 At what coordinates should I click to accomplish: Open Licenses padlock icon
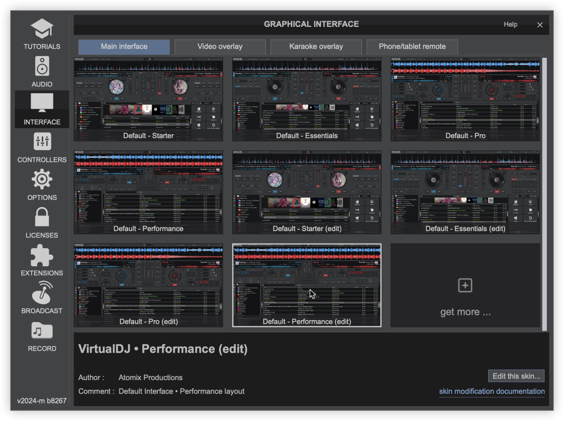[42, 217]
